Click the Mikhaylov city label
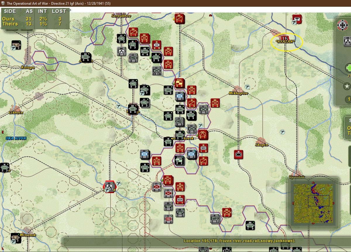 click(238, 93)
